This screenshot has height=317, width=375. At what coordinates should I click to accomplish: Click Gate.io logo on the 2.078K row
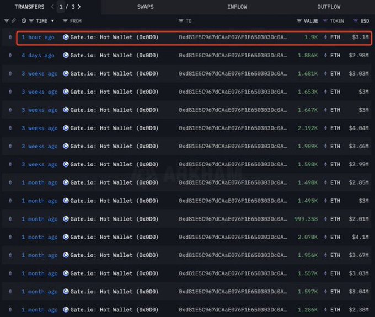pos(66,237)
